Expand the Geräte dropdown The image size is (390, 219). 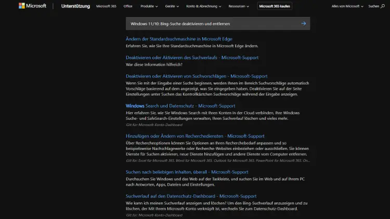172,6
